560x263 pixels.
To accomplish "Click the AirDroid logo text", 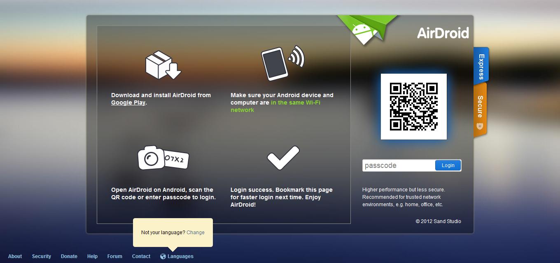I will click(x=443, y=33).
